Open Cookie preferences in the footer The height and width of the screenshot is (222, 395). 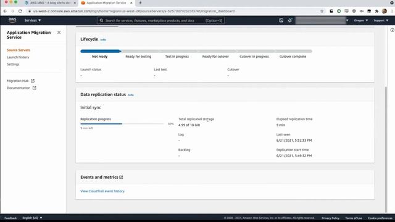(x=380, y=218)
